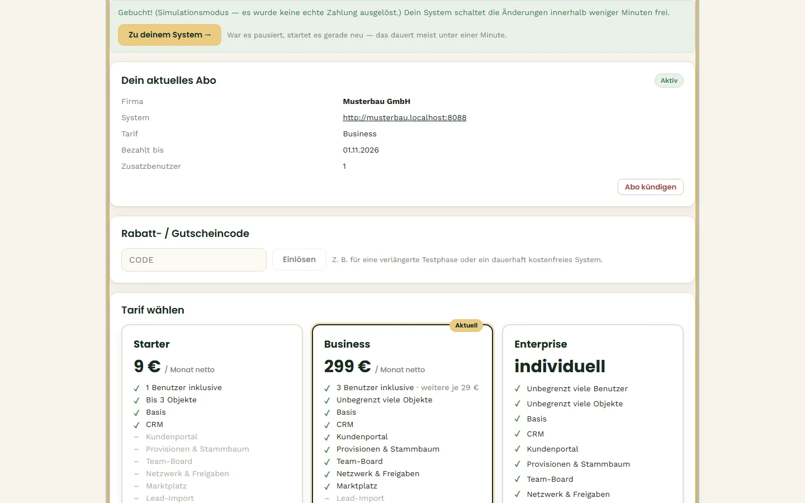The image size is (805, 503).
Task: Select the Enterprise plan card heading
Action: pos(541,344)
